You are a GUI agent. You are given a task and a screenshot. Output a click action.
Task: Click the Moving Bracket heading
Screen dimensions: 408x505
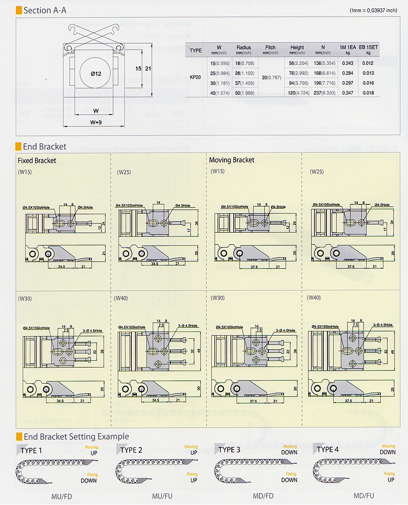coord(232,160)
